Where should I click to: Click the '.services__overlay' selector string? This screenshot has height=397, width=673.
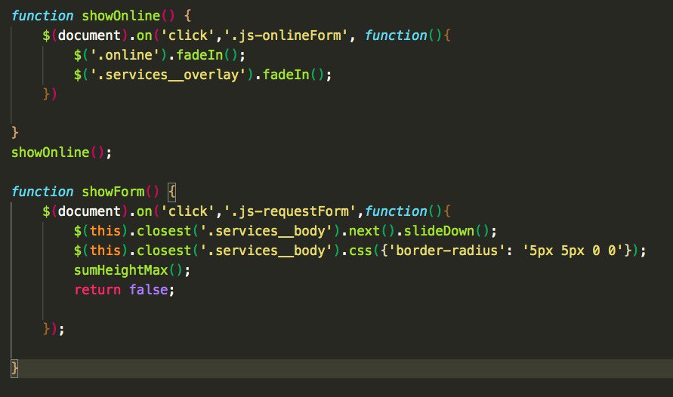[168, 75]
